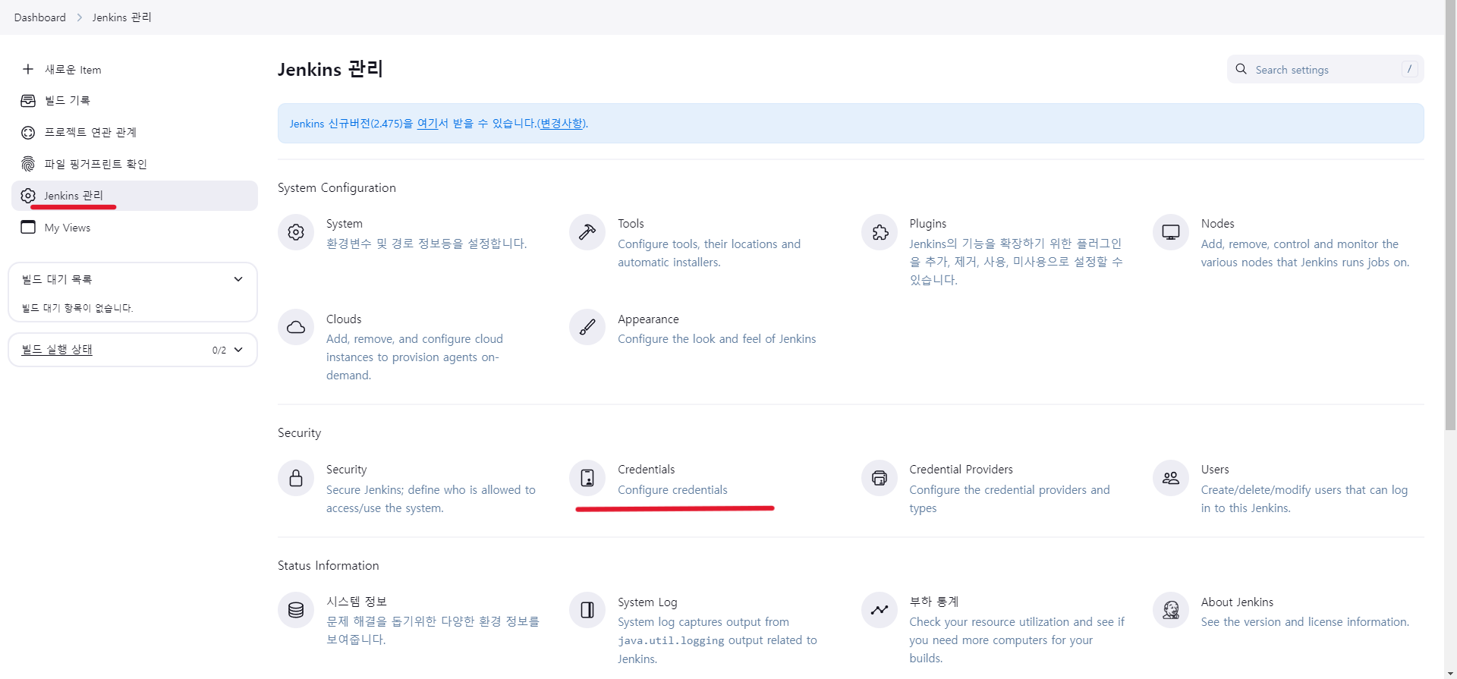Click the Nodes monitor icon

[1171, 232]
